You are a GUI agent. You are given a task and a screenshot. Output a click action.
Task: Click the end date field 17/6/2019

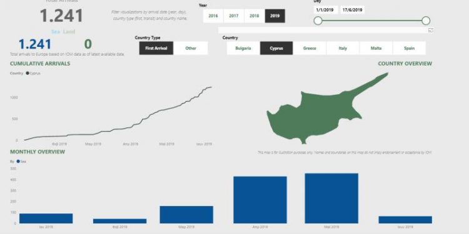[352, 10]
